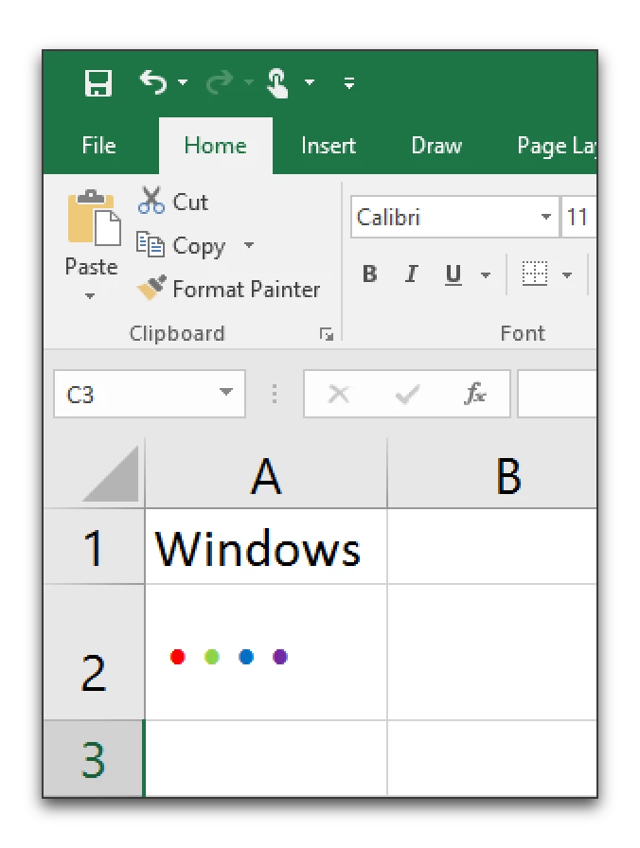
Task: Expand the Paste options arrow
Action: pyautogui.click(x=90, y=296)
